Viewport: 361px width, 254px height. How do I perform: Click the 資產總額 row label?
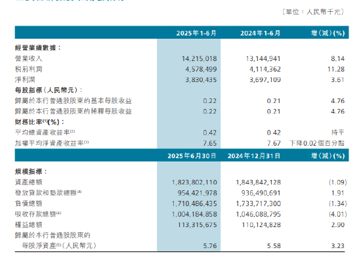(x=28, y=182)
